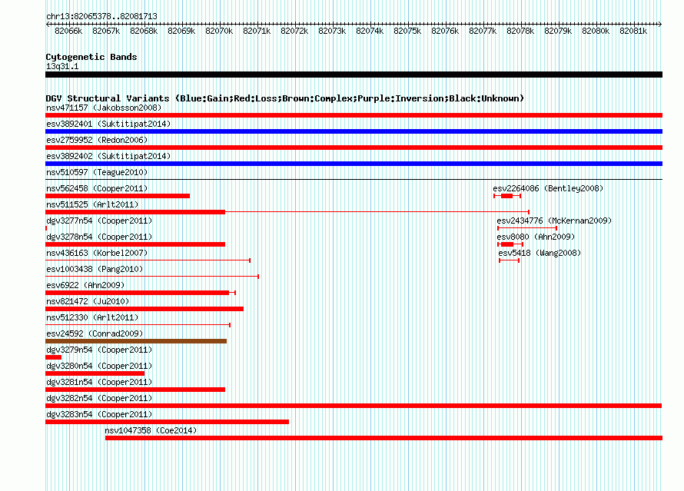
Task: Open nsv562458 (Cooper2011) label
Action: 97,188
